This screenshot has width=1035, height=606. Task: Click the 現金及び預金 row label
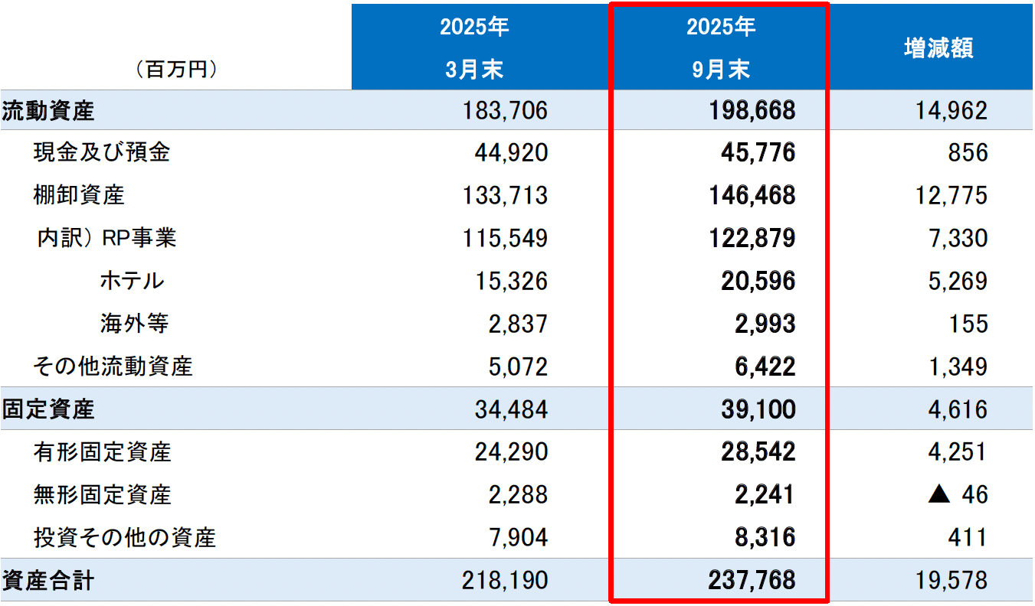[x=101, y=153]
